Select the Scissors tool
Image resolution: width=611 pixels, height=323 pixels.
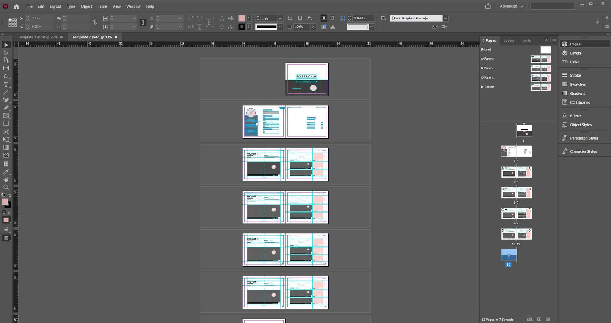6,132
